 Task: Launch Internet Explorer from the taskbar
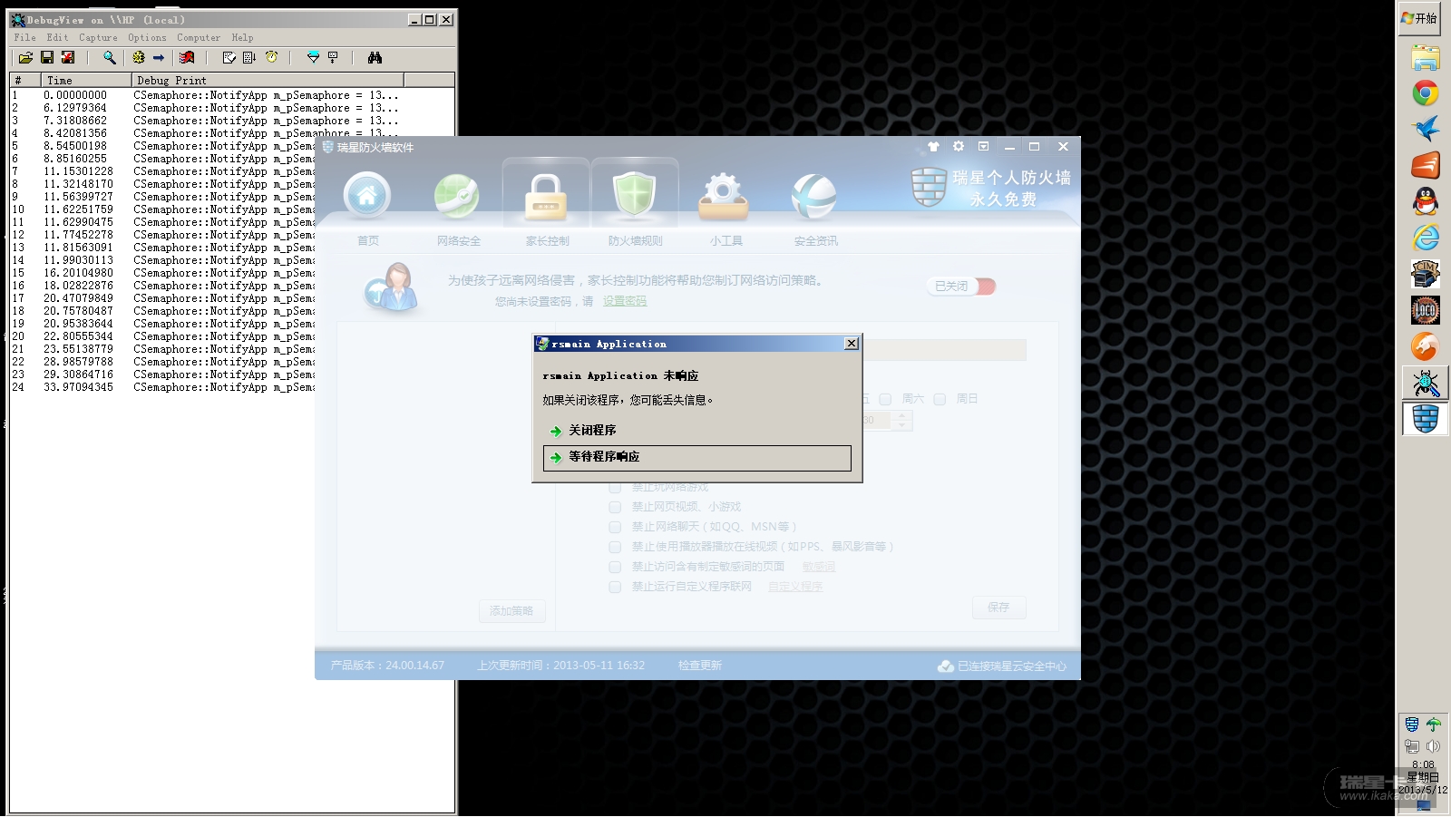click(x=1426, y=238)
